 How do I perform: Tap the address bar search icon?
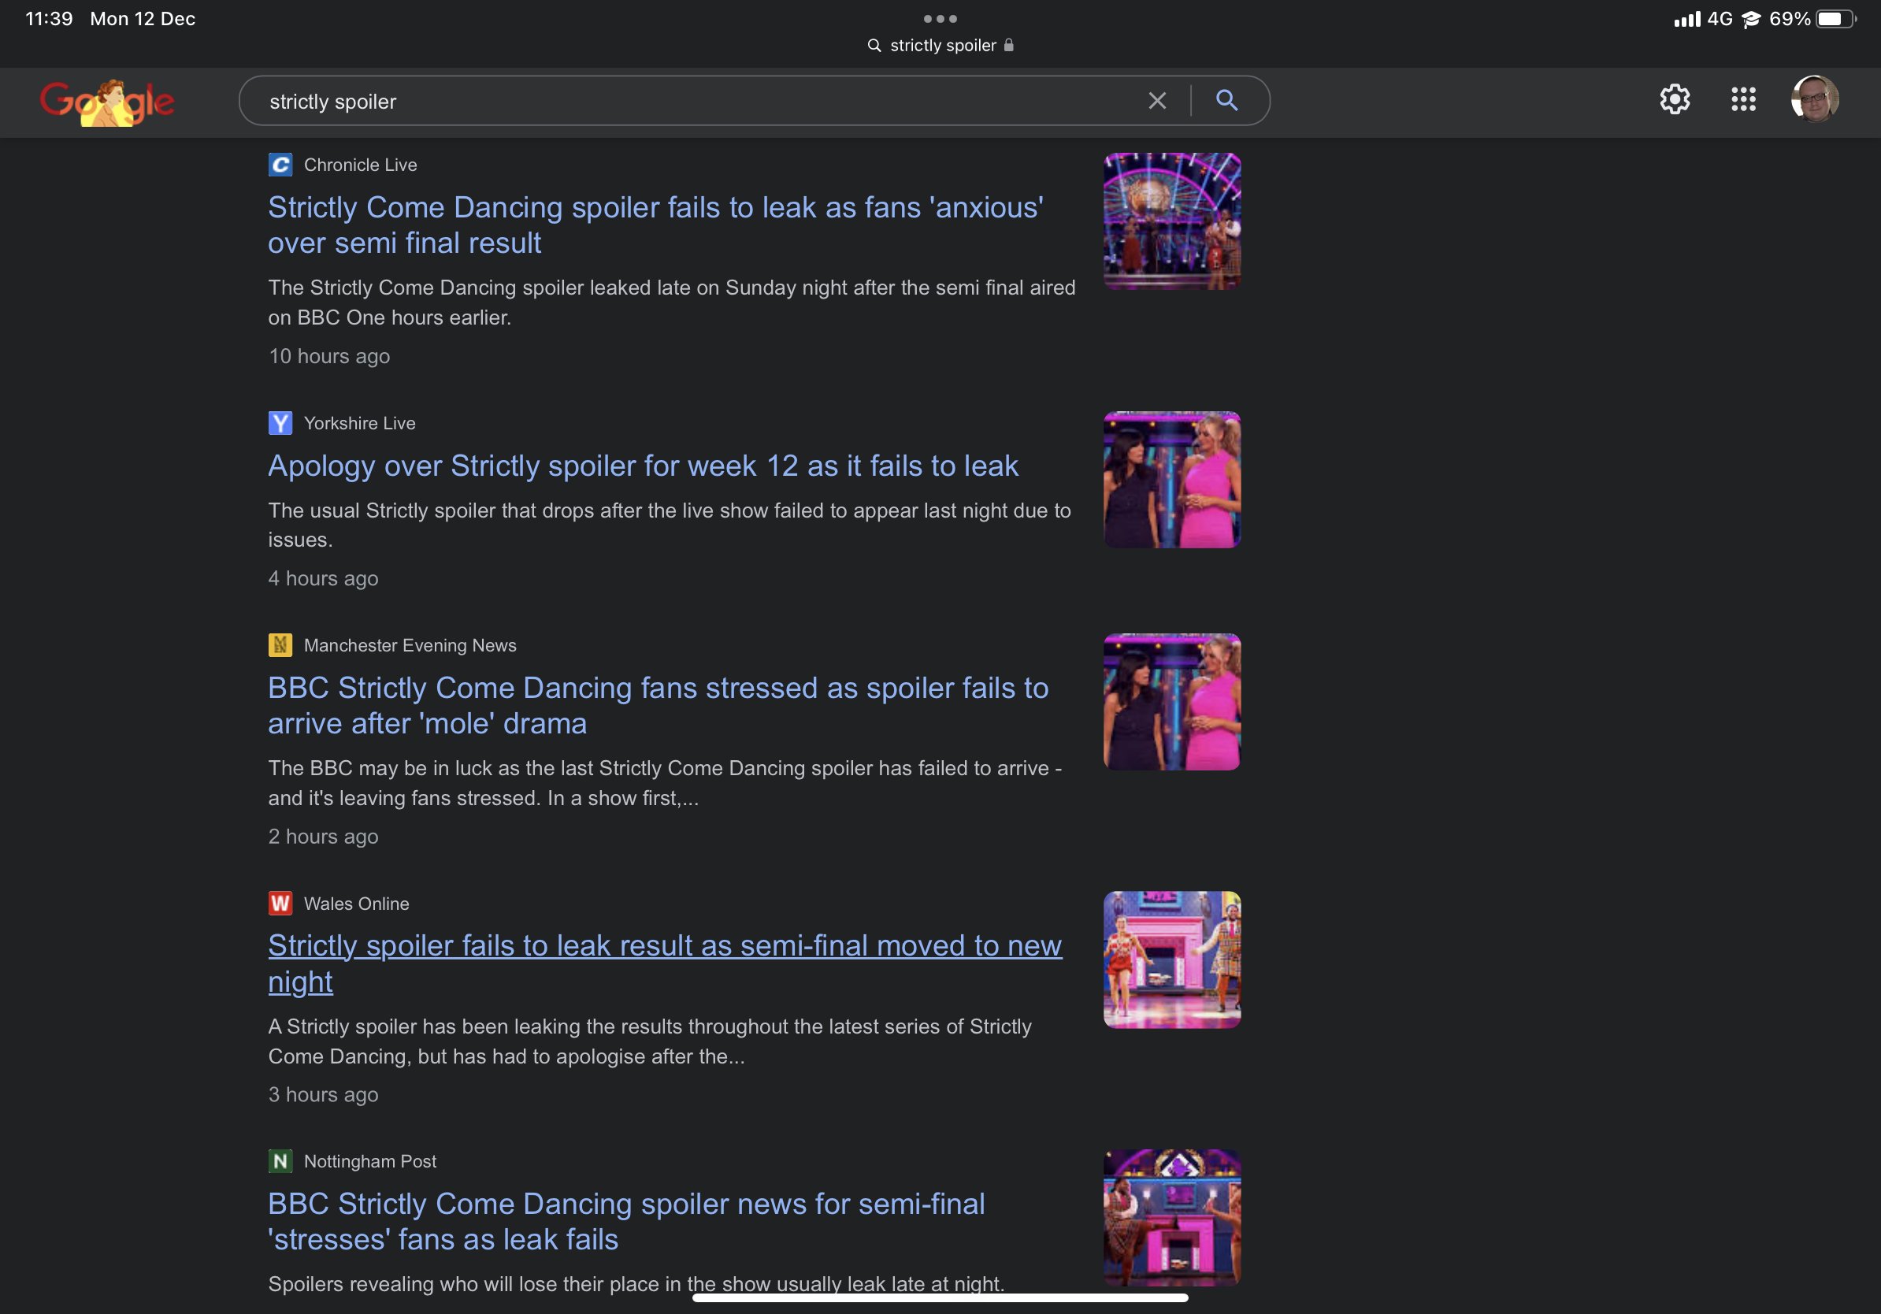(x=874, y=46)
